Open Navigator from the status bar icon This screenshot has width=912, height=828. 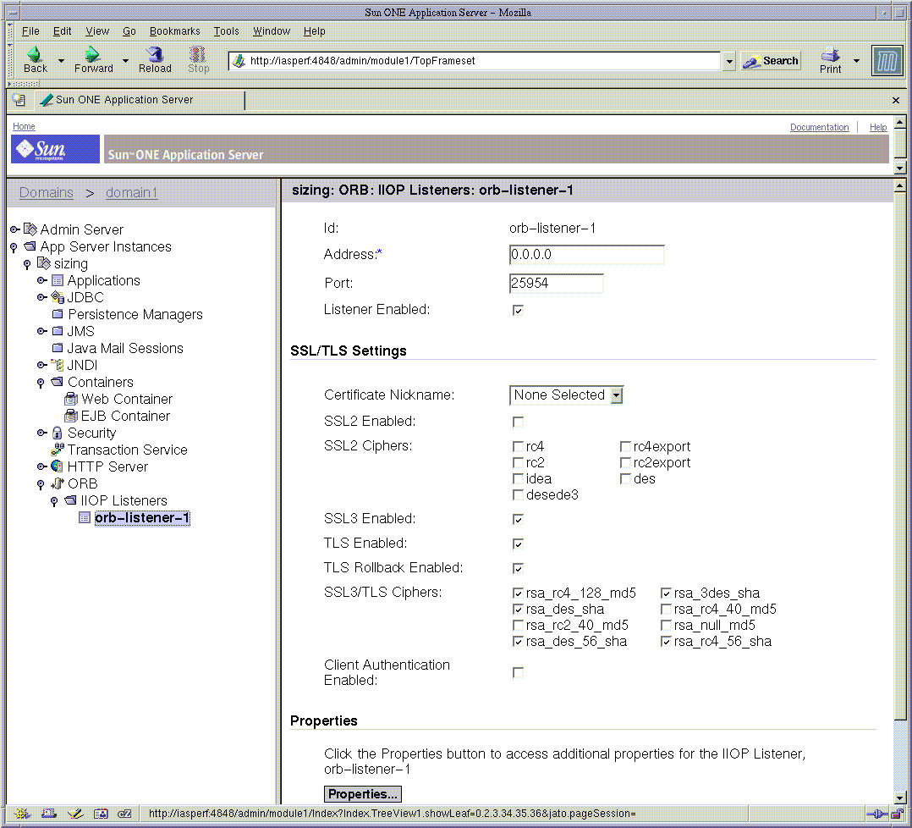22,814
